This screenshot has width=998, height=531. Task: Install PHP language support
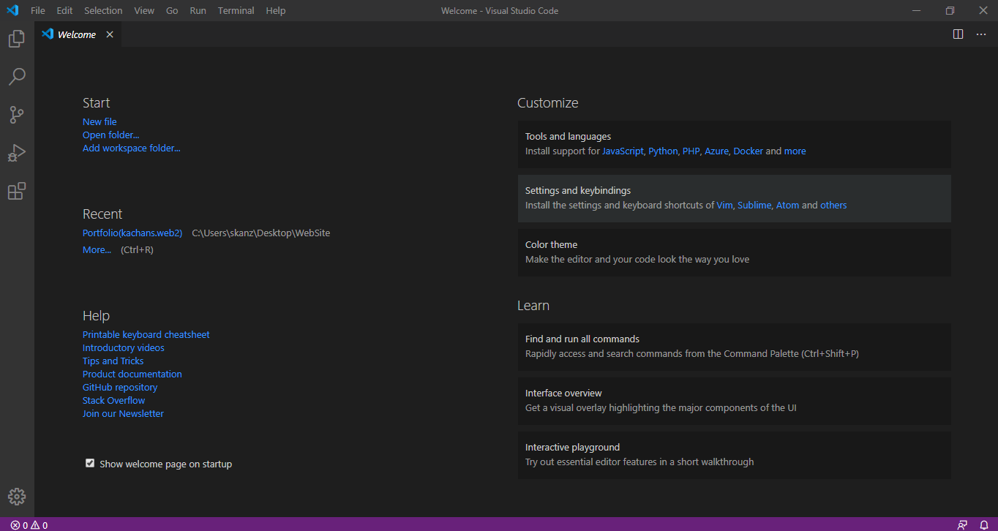click(691, 151)
